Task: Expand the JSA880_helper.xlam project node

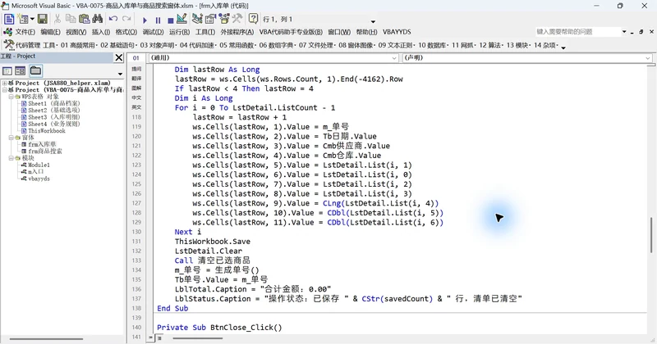Action: (x=5, y=84)
